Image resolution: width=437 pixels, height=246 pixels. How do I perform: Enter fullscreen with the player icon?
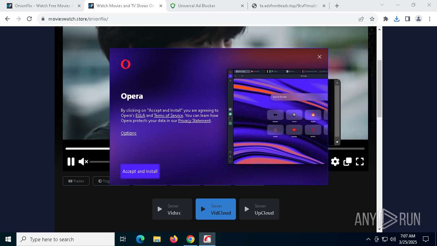pos(360,162)
